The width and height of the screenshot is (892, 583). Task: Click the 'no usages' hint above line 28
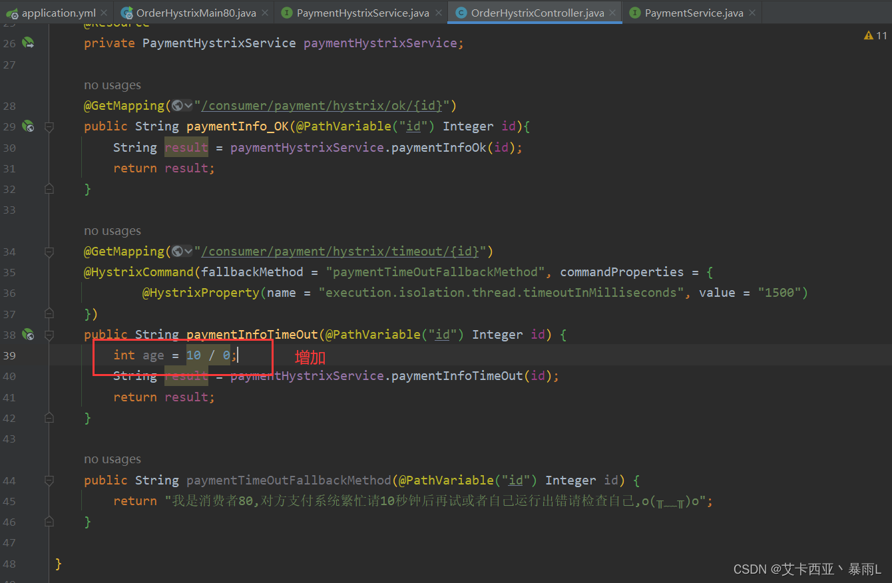pos(112,85)
